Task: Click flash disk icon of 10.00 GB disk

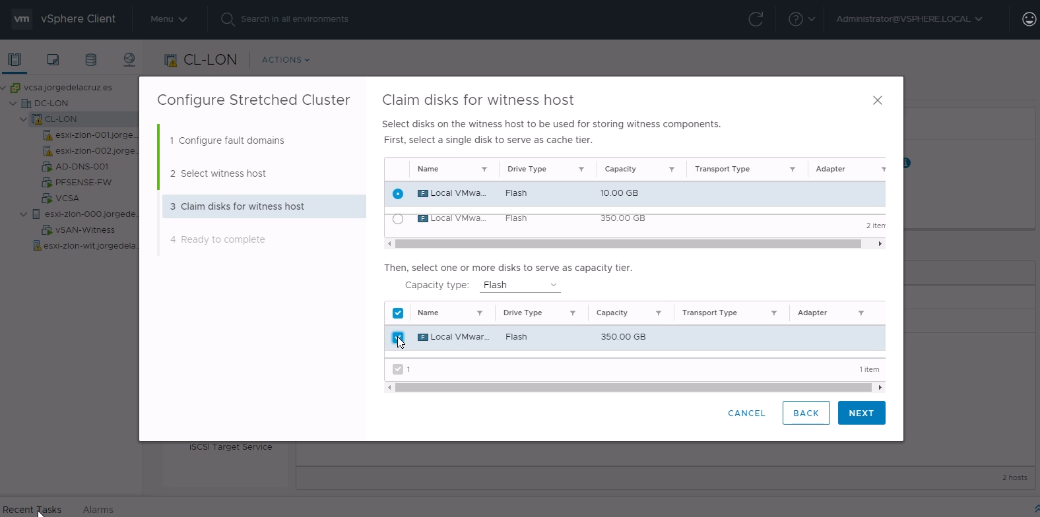Action: pyautogui.click(x=423, y=194)
